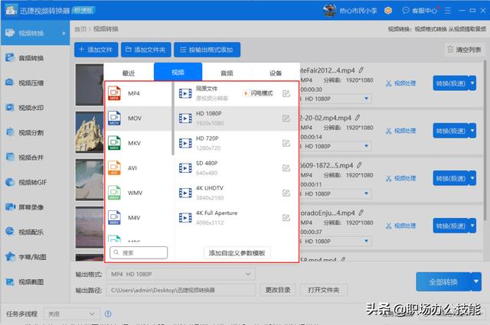Click the 清空列表 button
This screenshot has width=490, height=325.
[x=465, y=50]
